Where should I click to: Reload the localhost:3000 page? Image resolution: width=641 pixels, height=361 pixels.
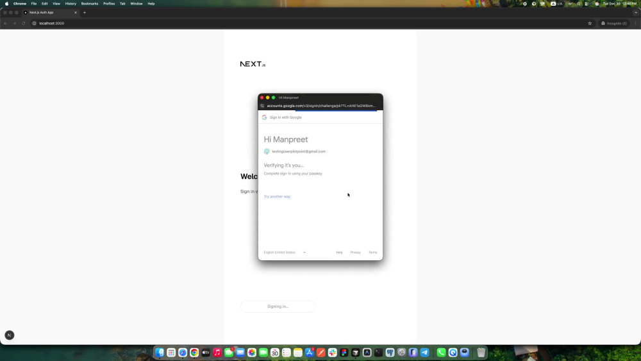coord(23,23)
